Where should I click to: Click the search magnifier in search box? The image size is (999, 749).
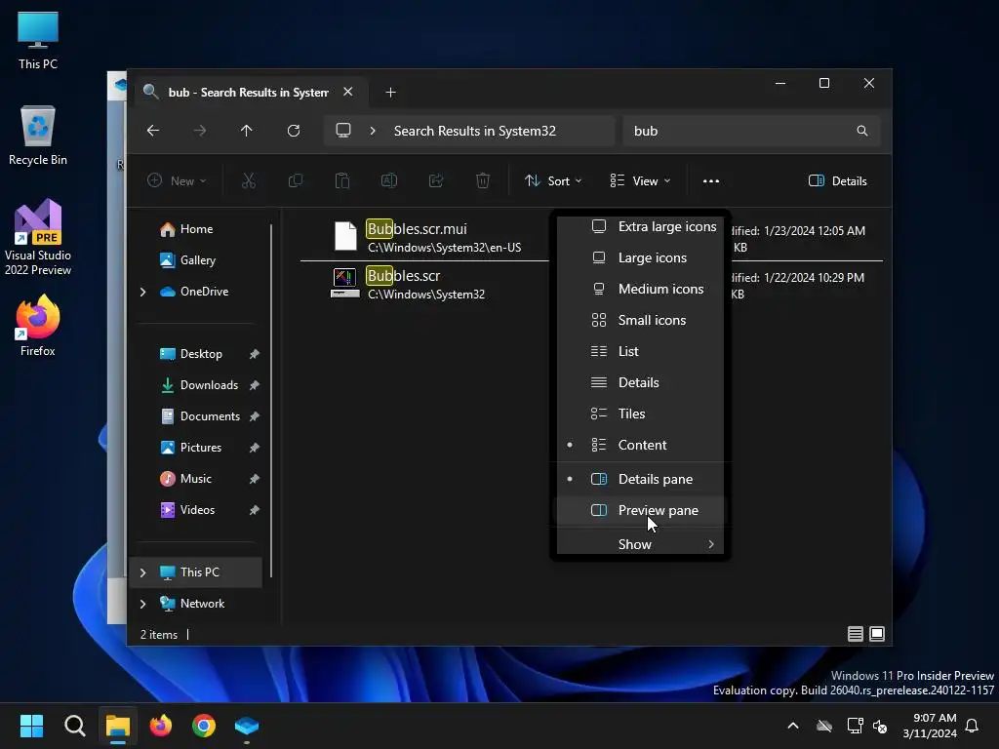pyautogui.click(x=862, y=131)
